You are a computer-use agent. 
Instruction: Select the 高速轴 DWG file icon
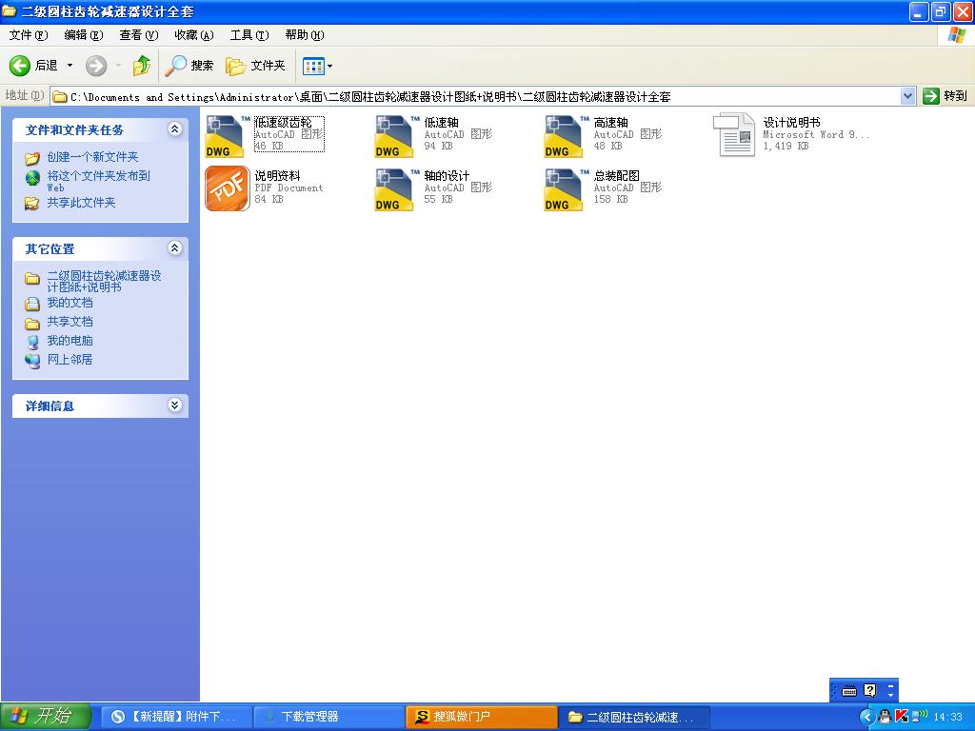point(564,136)
